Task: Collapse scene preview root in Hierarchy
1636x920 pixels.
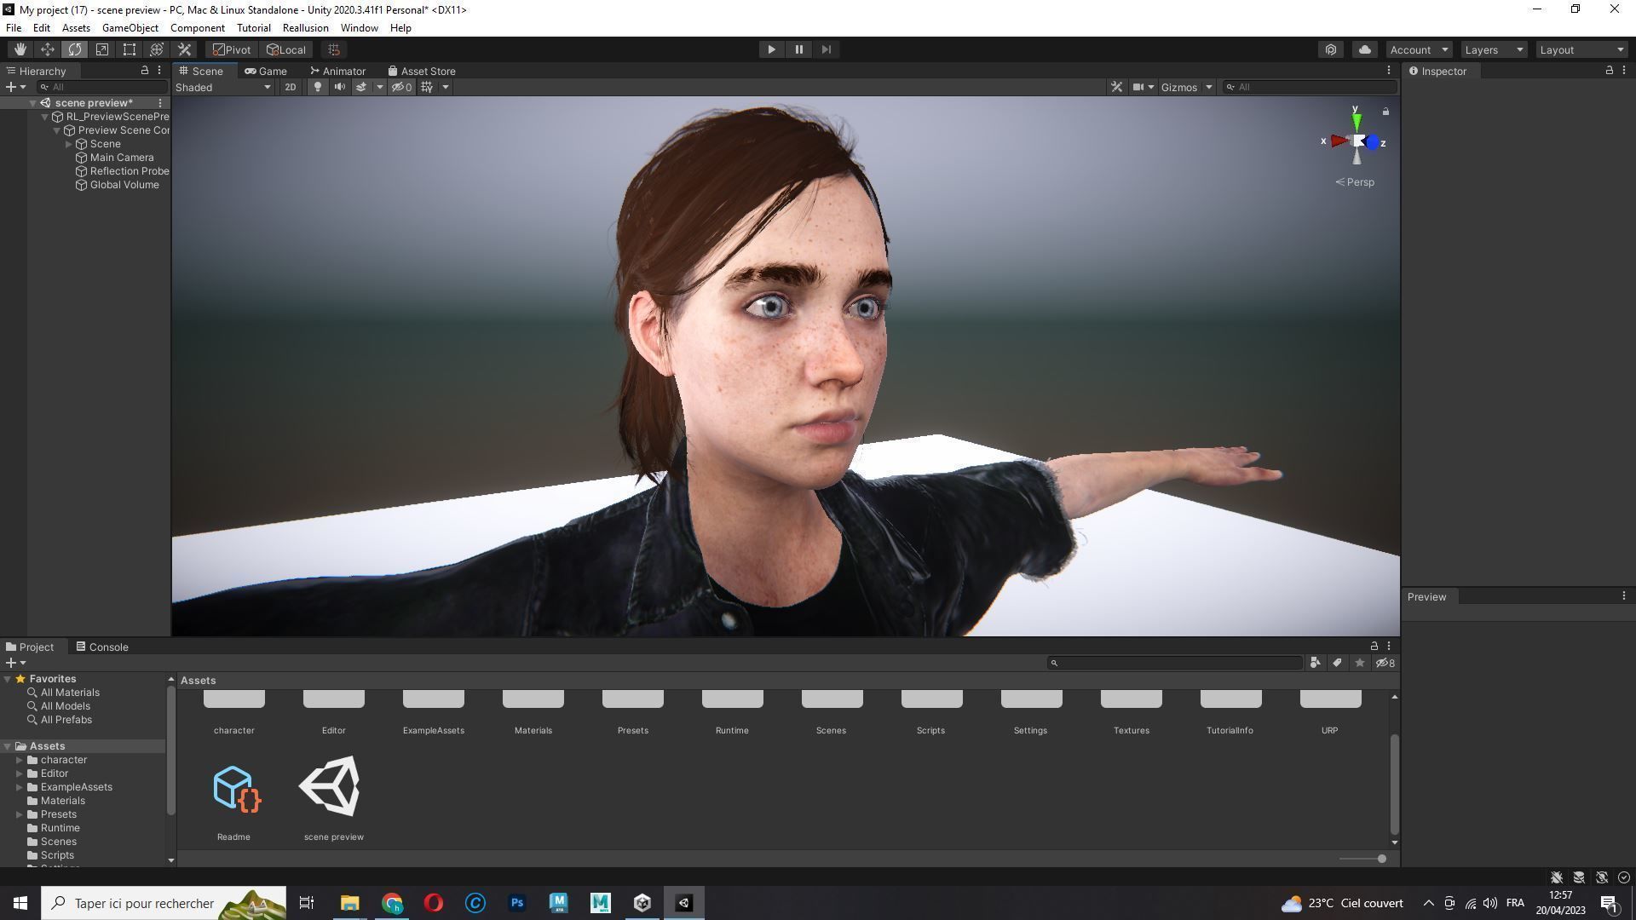Action: click(32, 103)
